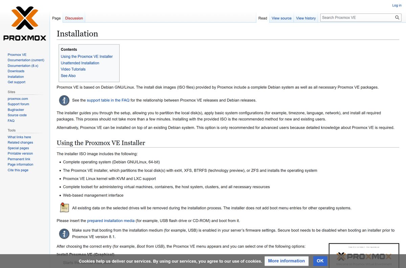Open Get support link
Screen dimensions: 406x268
click(17, 82)
